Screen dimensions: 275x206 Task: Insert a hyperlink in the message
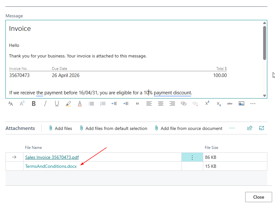(x=184, y=104)
